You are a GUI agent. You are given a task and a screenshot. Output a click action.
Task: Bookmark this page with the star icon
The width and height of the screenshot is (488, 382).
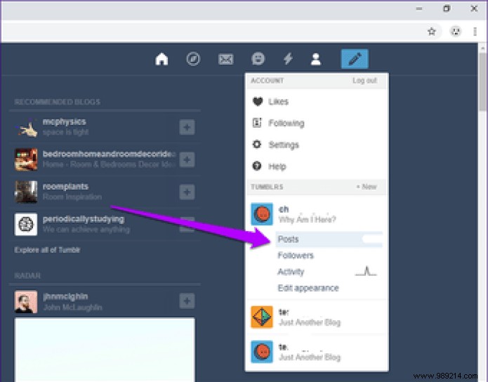432,31
